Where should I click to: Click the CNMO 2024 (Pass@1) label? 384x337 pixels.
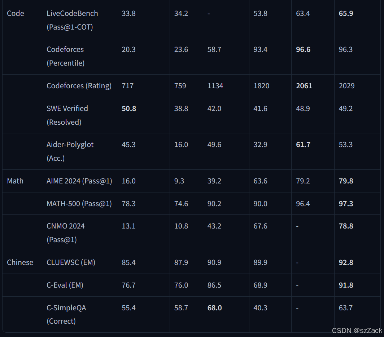(x=66, y=232)
